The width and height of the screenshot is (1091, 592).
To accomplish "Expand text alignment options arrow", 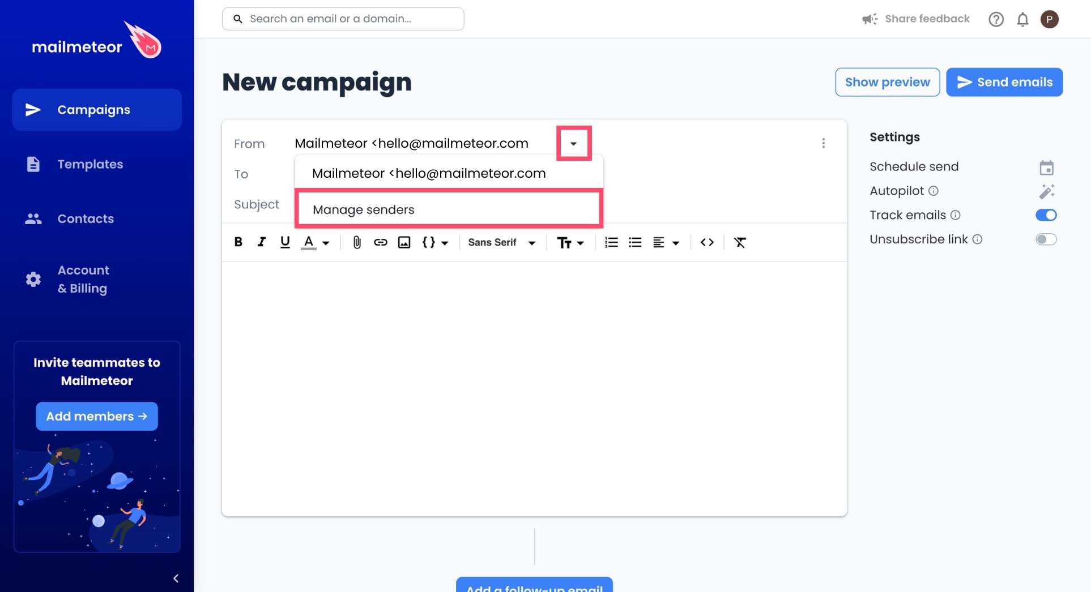I will [676, 243].
